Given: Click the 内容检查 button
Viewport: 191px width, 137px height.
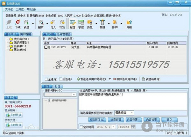Looking at the screenshot, I should click(x=152, y=120).
